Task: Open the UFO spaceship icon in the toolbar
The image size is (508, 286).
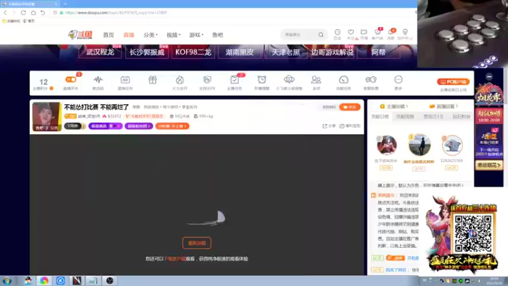Action: pos(289,80)
